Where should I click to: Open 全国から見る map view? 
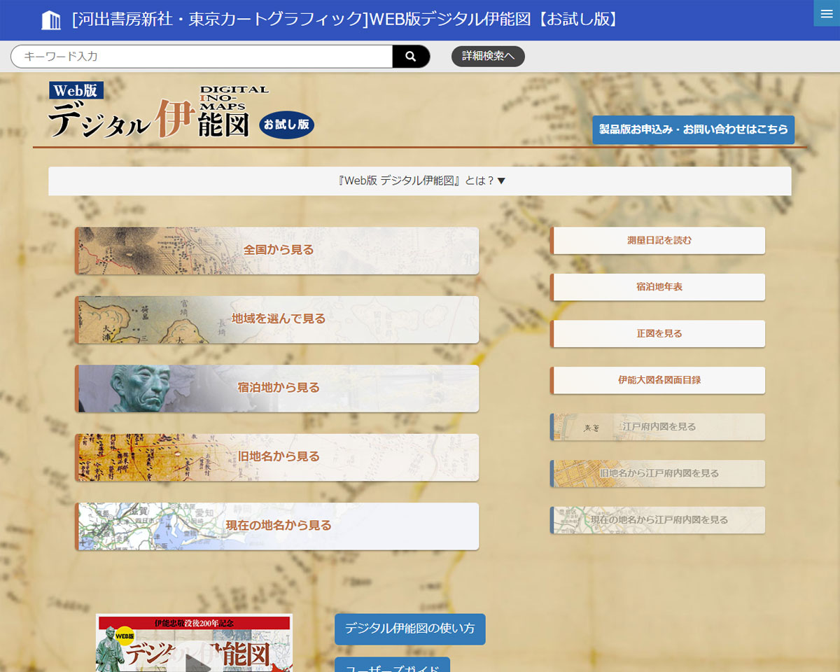pos(277,250)
